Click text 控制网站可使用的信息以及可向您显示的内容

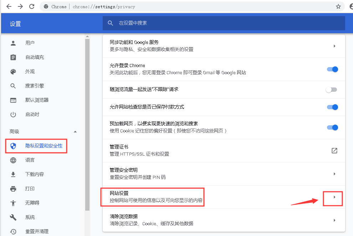tap(156, 200)
